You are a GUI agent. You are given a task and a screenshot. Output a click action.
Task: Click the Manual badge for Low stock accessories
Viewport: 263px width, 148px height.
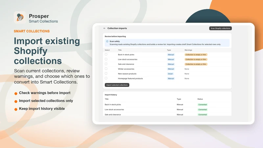pyautogui.click(x=171, y=60)
